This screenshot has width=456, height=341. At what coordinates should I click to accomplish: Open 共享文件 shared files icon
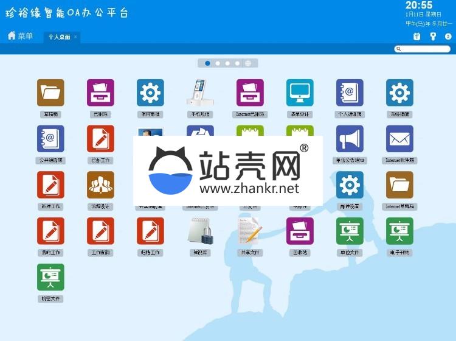(250, 231)
